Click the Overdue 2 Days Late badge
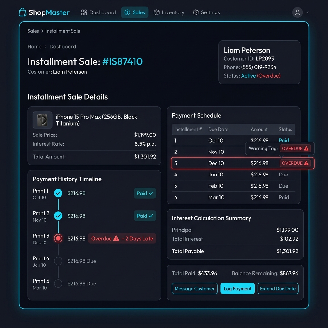This screenshot has height=328, width=328. coord(122,238)
